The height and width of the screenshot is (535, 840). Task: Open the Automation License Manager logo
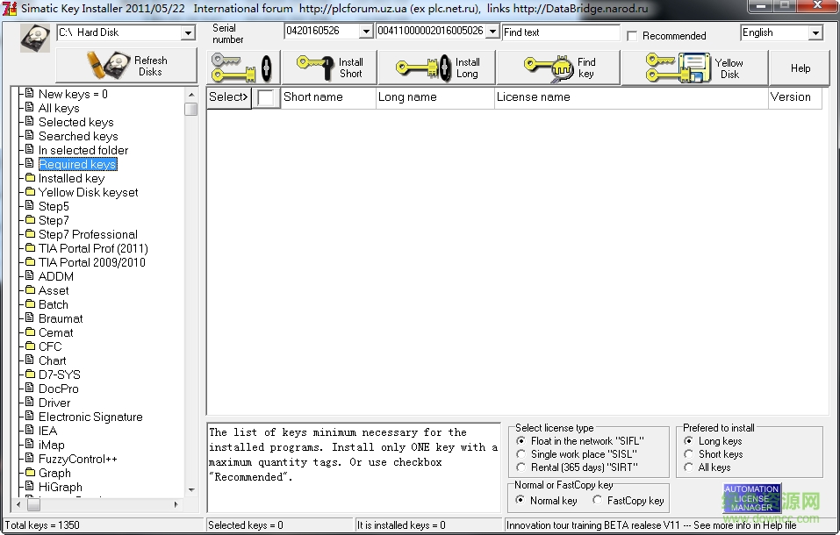(751, 498)
